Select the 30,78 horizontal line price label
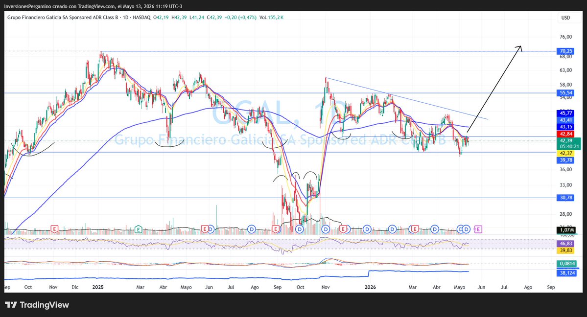The height and width of the screenshot is (317, 587). pyautogui.click(x=565, y=198)
